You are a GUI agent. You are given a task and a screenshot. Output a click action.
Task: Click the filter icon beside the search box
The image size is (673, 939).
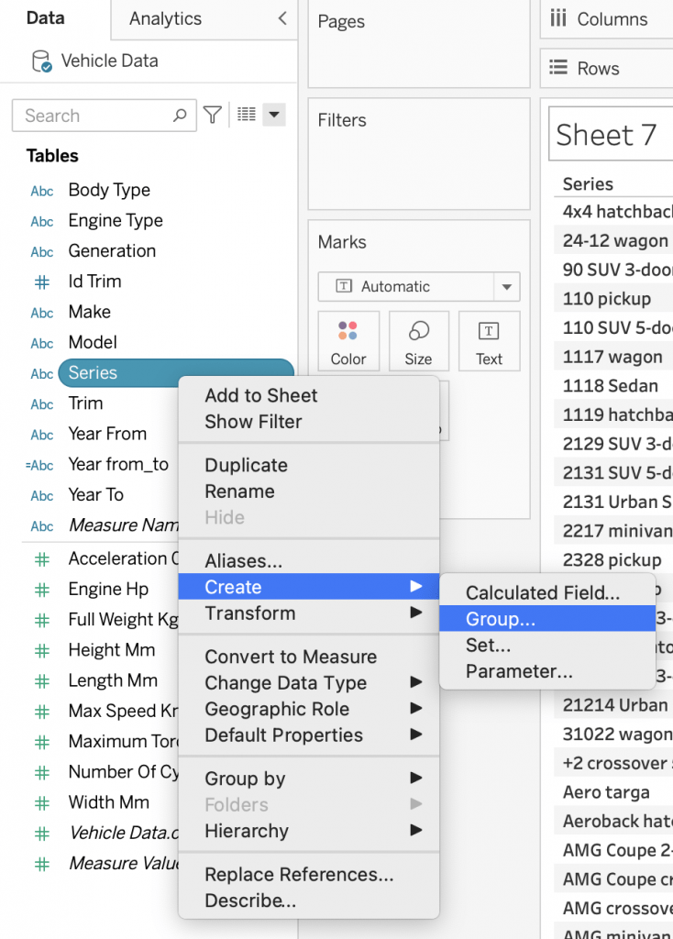(212, 116)
